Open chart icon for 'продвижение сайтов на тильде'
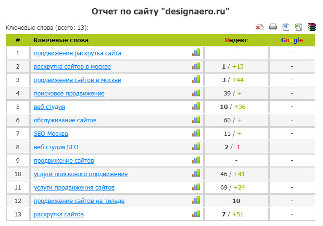 point(196,200)
